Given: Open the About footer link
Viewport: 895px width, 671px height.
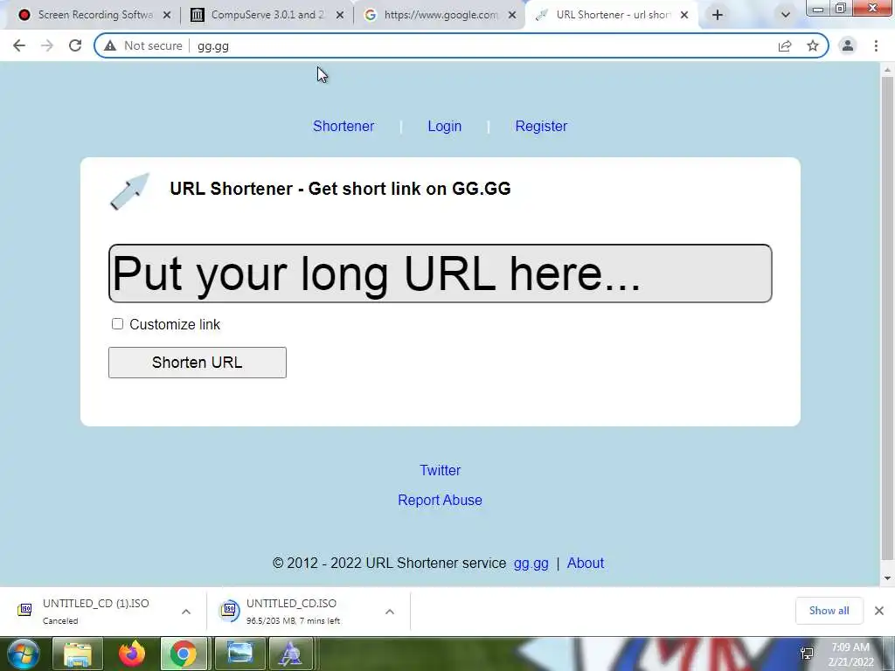Looking at the screenshot, I should tap(586, 564).
